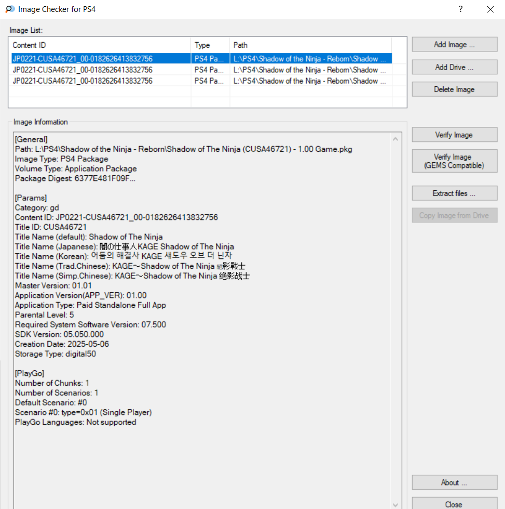The height and width of the screenshot is (509, 505).
Task: Click the help question mark in title bar
Action: pos(460,9)
